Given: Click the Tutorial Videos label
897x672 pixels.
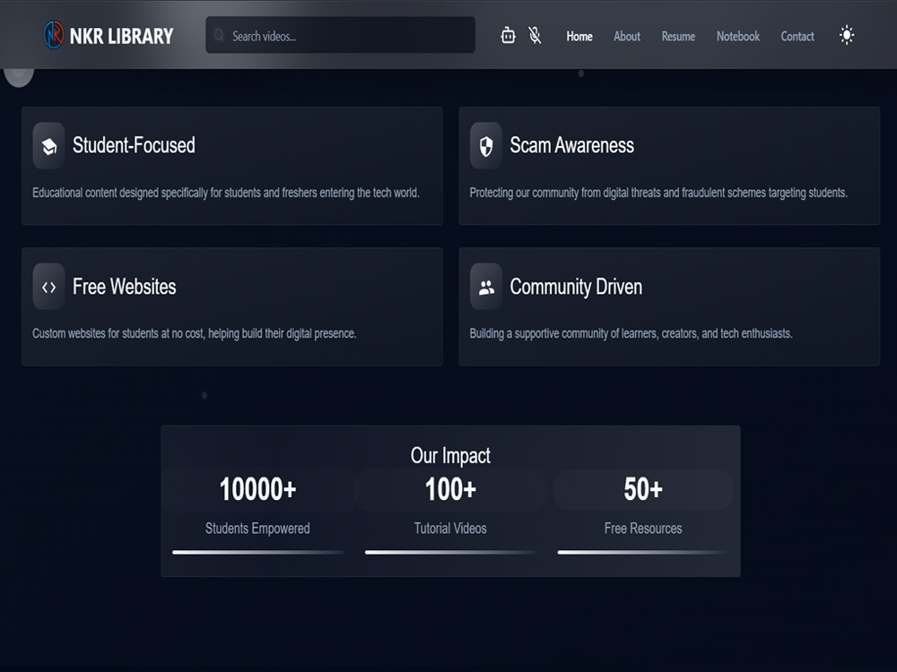Looking at the screenshot, I should (450, 529).
